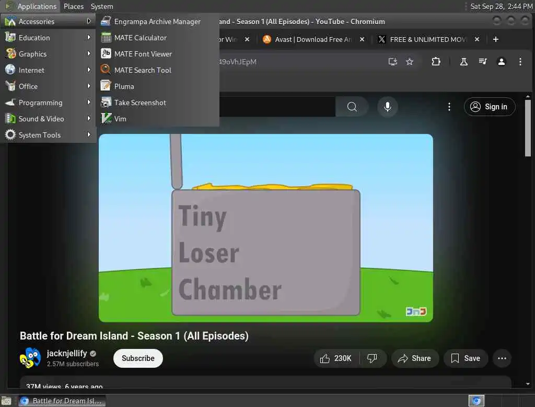This screenshot has width=535, height=407.
Task: Click the scrollbar down arrow
Action: pyautogui.click(x=528, y=384)
